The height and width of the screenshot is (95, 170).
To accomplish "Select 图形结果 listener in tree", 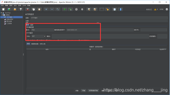I will point(9,21).
